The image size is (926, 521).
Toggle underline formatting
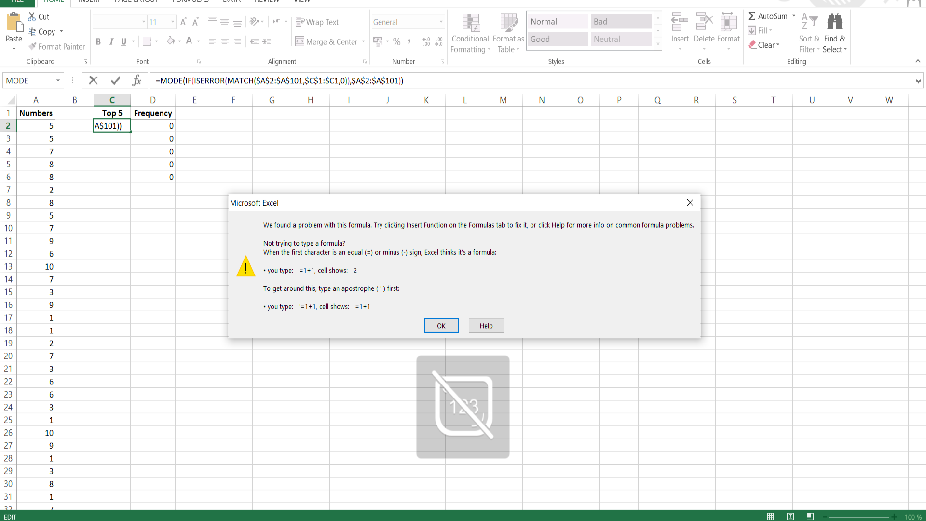coord(123,41)
